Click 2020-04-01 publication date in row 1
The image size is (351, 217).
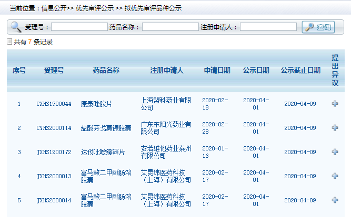[256, 104]
